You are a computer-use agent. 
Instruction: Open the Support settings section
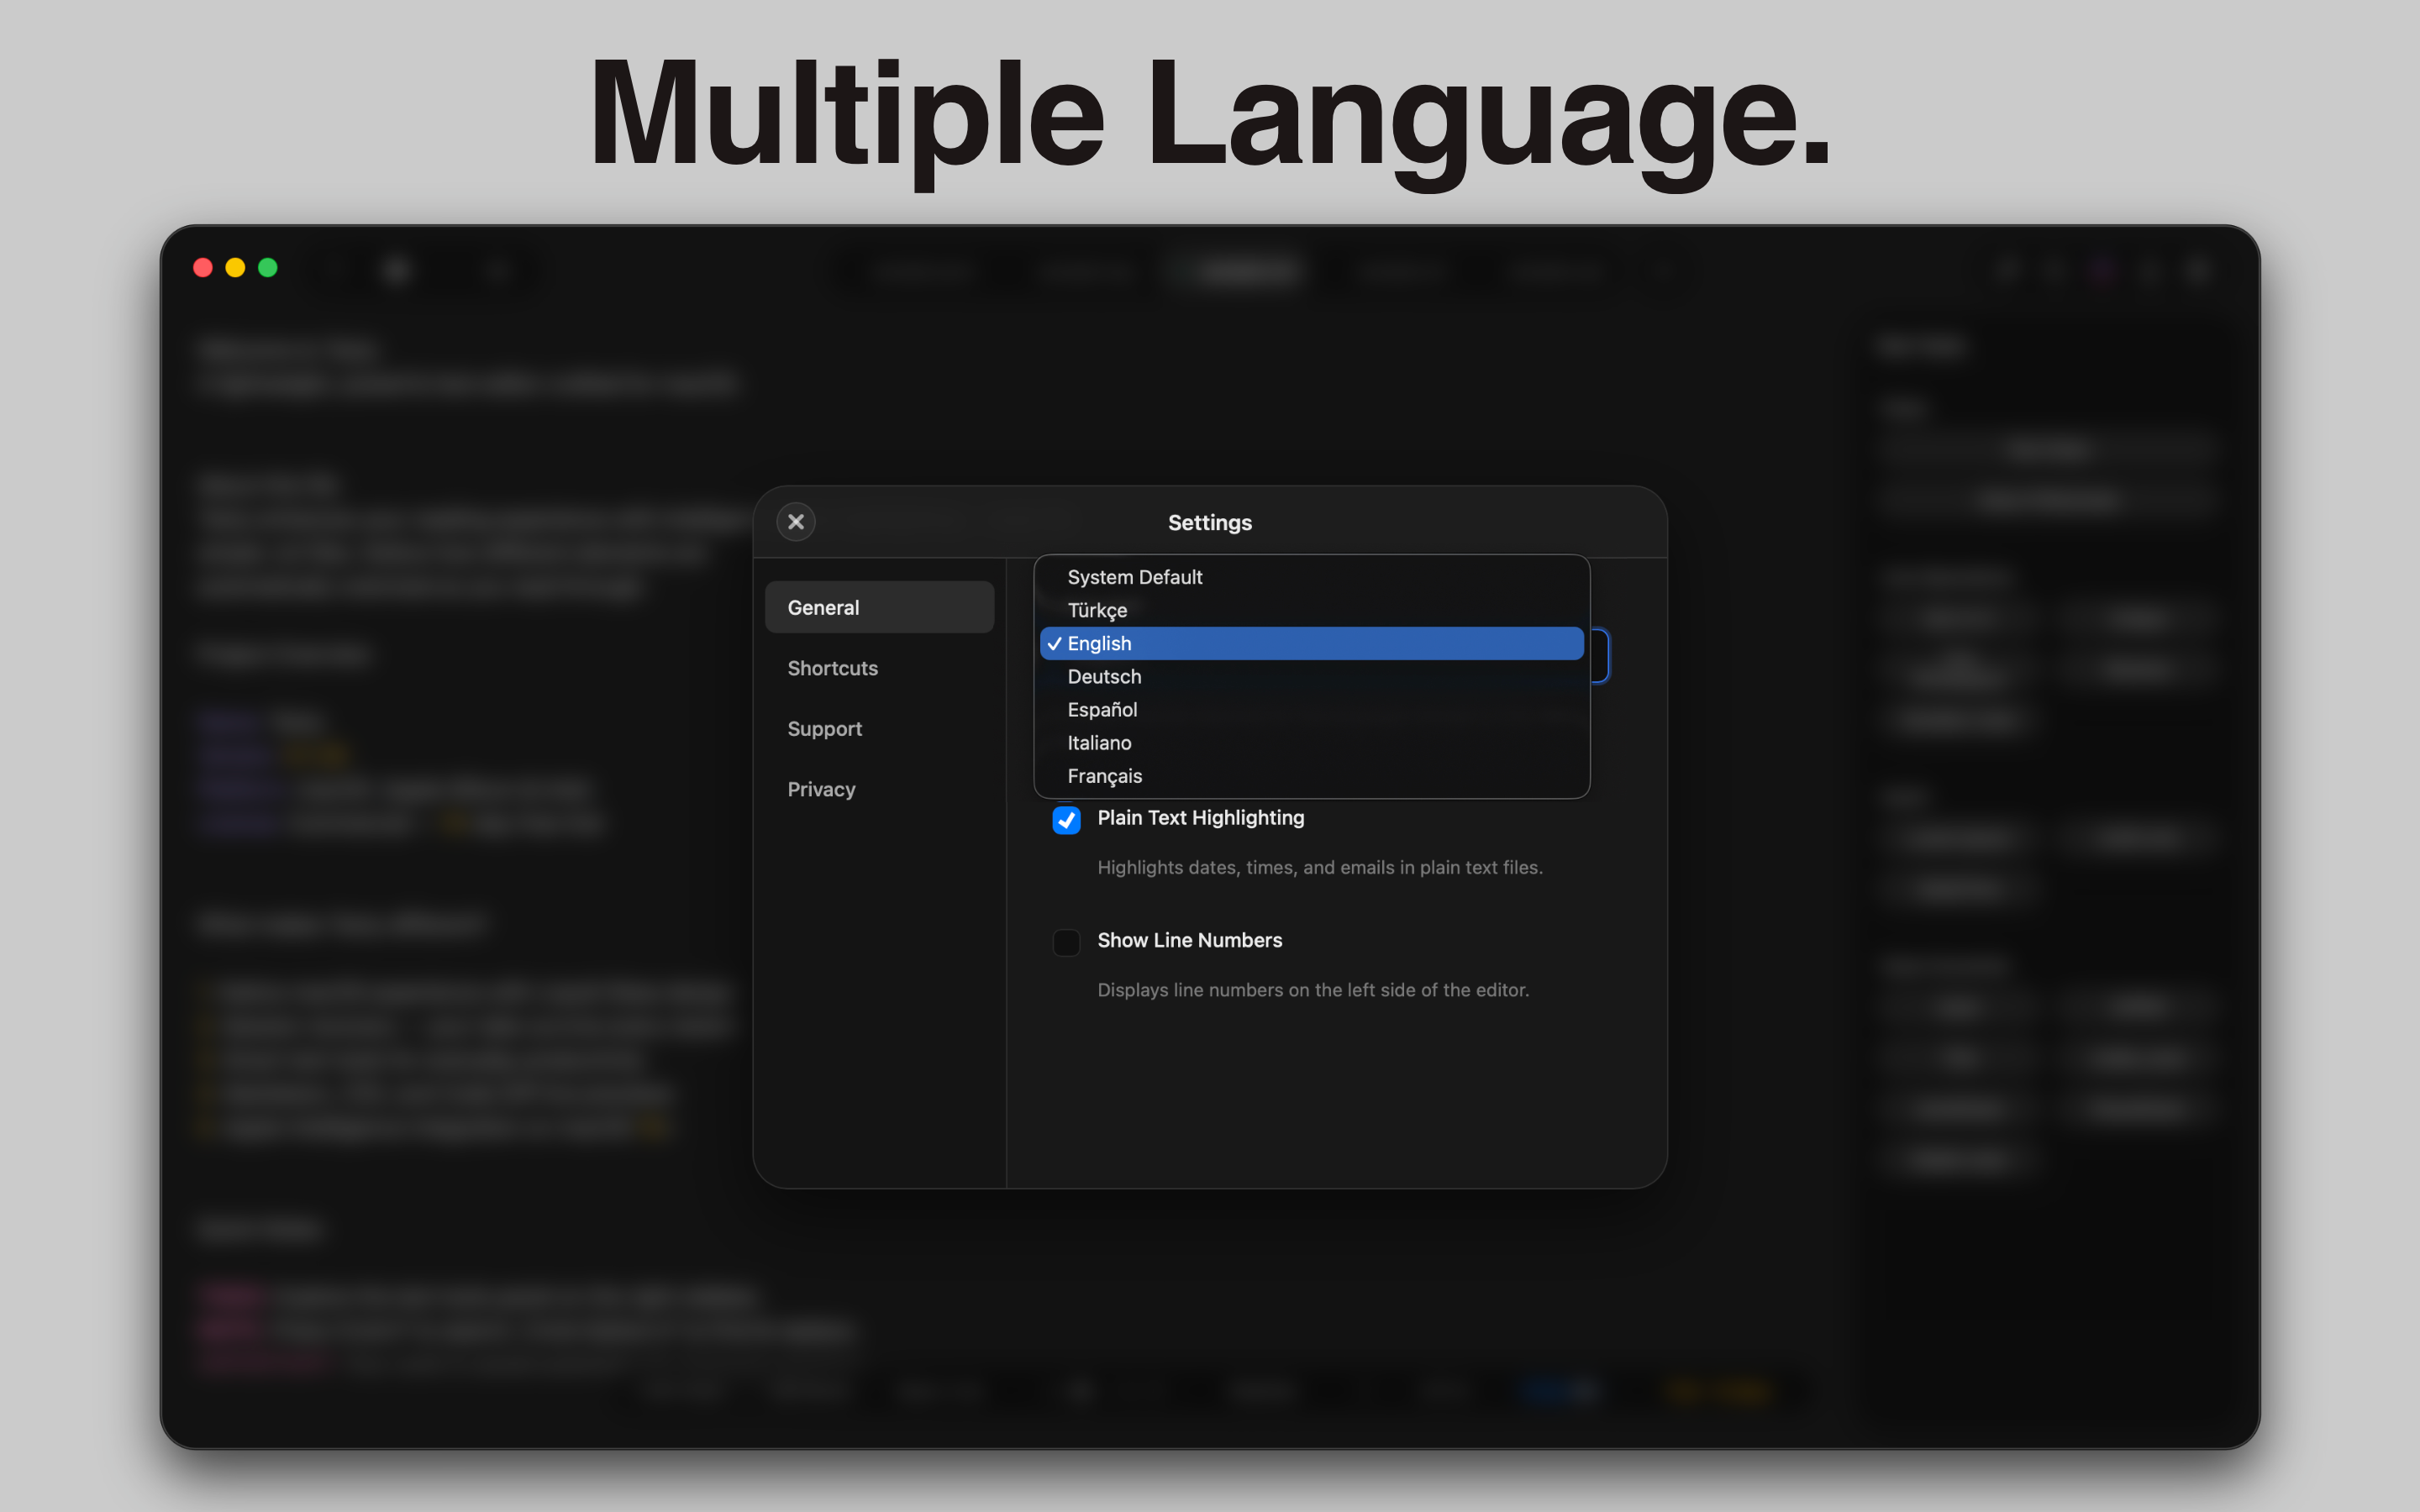825,728
